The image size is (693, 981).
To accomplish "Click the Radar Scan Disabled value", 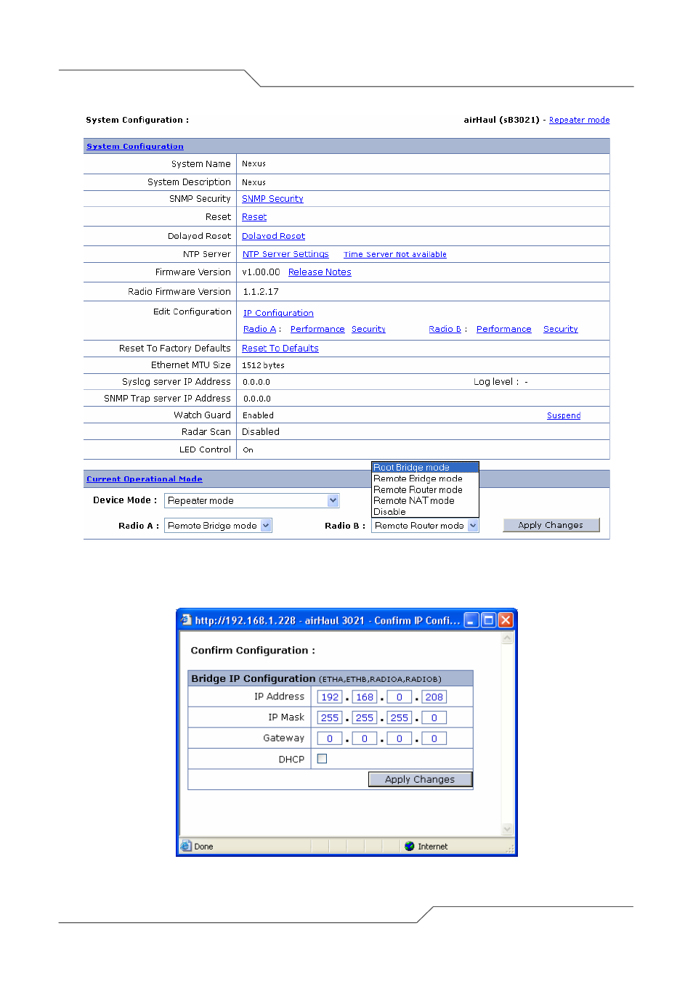I will pyautogui.click(x=261, y=431).
